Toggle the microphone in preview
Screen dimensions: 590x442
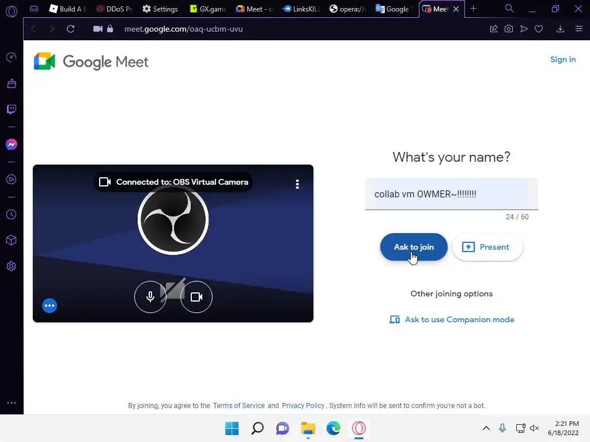150,297
